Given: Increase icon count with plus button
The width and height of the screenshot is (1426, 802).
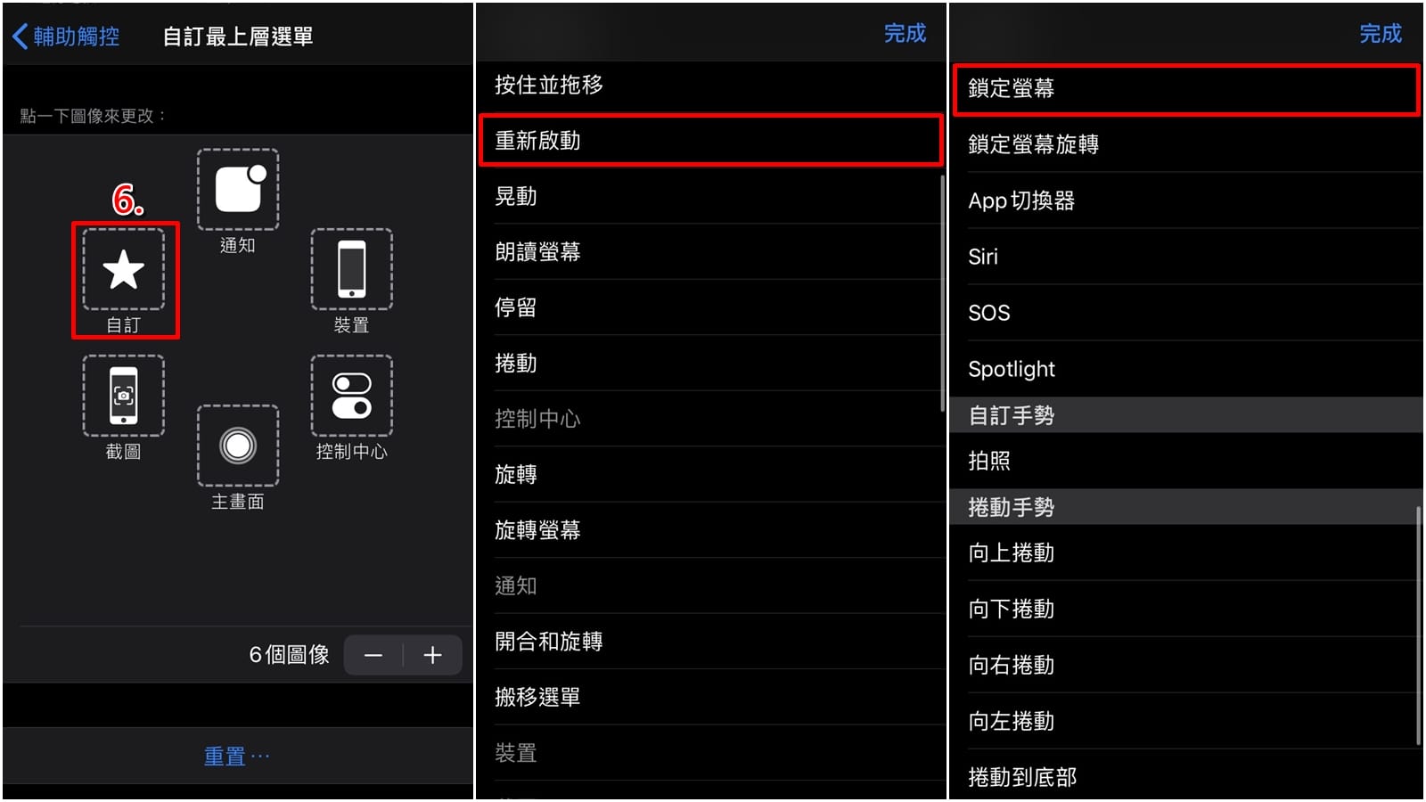Looking at the screenshot, I should (x=433, y=656).
